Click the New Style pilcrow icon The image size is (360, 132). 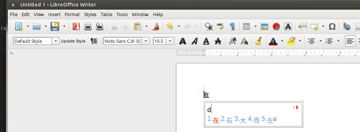(x=94, y=41)
